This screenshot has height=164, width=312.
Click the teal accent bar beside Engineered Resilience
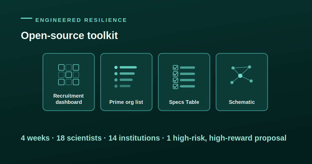27,18
